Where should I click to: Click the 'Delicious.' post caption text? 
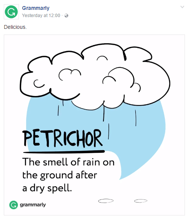click(x=15, y=27)
